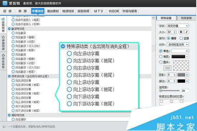
Task: Switch to the 字体设置 panel tab
Action: (x=166, y=18)
